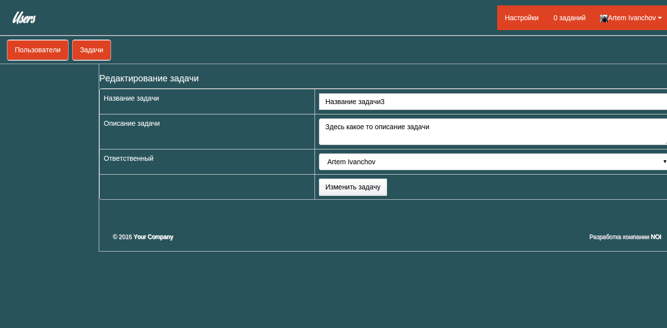This screenshot has height=328, width=667.
Task: Focus the Название задачи input field
Action: click(x=493, y=102)
